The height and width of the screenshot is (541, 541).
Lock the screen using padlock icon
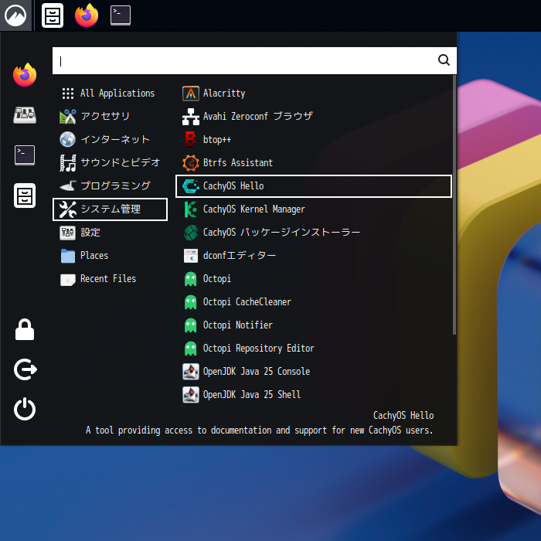click(25, 329)
